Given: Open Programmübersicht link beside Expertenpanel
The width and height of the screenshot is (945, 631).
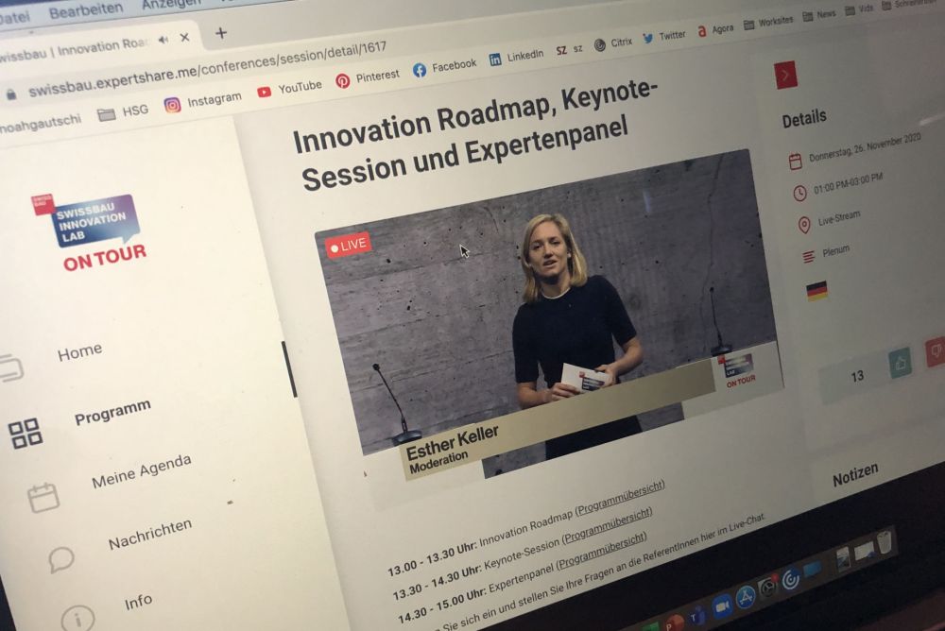Looking at the screenshot, I should pos(601,550).
